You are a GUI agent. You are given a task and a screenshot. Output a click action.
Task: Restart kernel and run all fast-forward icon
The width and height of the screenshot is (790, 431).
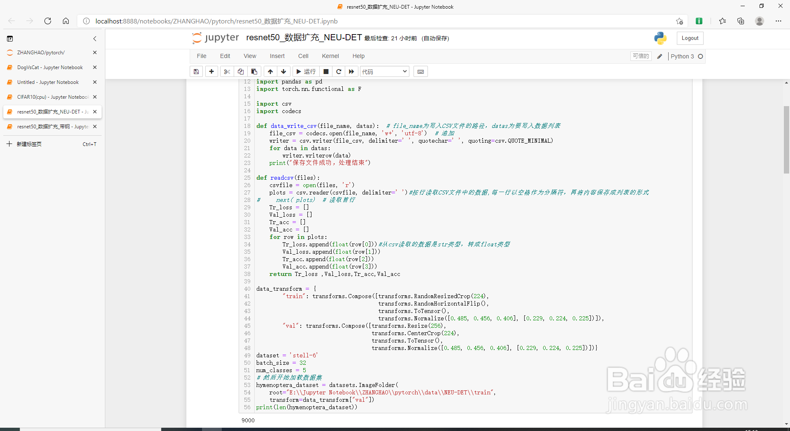point(351,72)
